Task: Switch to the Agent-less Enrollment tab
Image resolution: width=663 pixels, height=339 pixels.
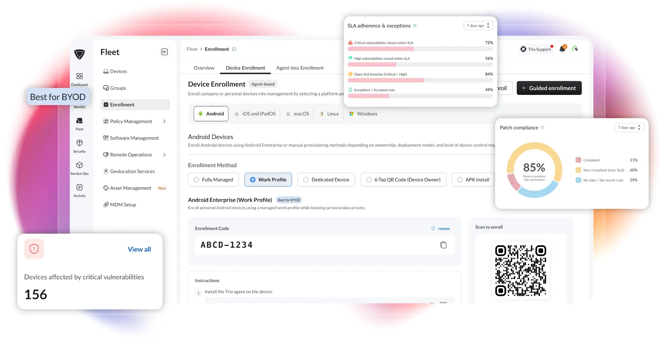Action: (300, 68)
